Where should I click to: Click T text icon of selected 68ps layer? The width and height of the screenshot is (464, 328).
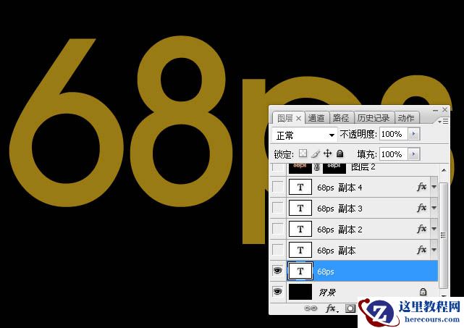300,272
